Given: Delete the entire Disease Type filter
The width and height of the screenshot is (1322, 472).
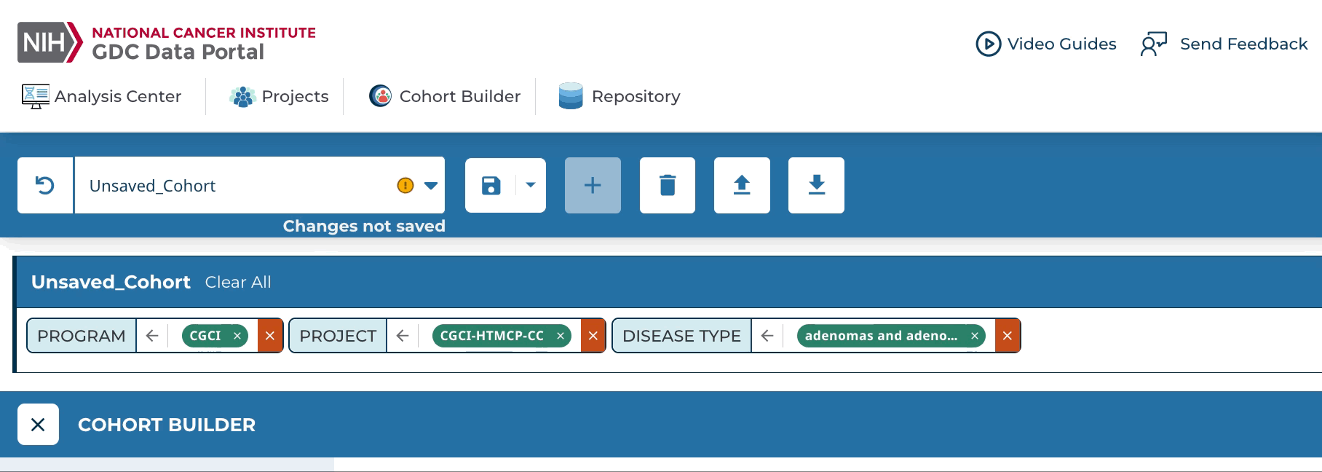Looking at the screenshot, I should (x=1008, y=336).
